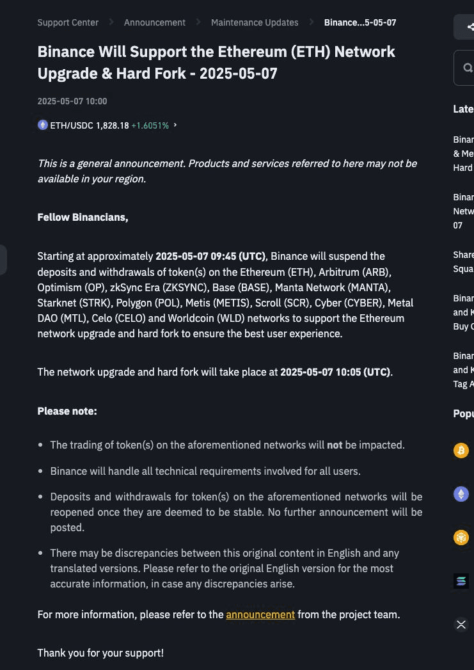This screenshot has width=474, height=670.
Task: Open the Share latest article link
Action: tap(464, 262)
